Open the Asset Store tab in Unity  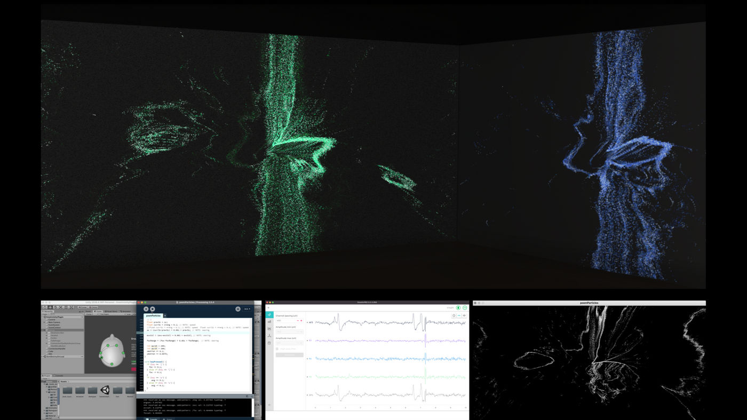(112, 311)
